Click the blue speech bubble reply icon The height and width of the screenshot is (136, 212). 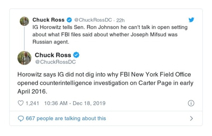coord(21,119)
